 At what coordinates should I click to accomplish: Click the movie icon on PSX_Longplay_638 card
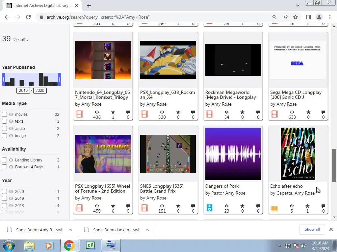point(144,114)
